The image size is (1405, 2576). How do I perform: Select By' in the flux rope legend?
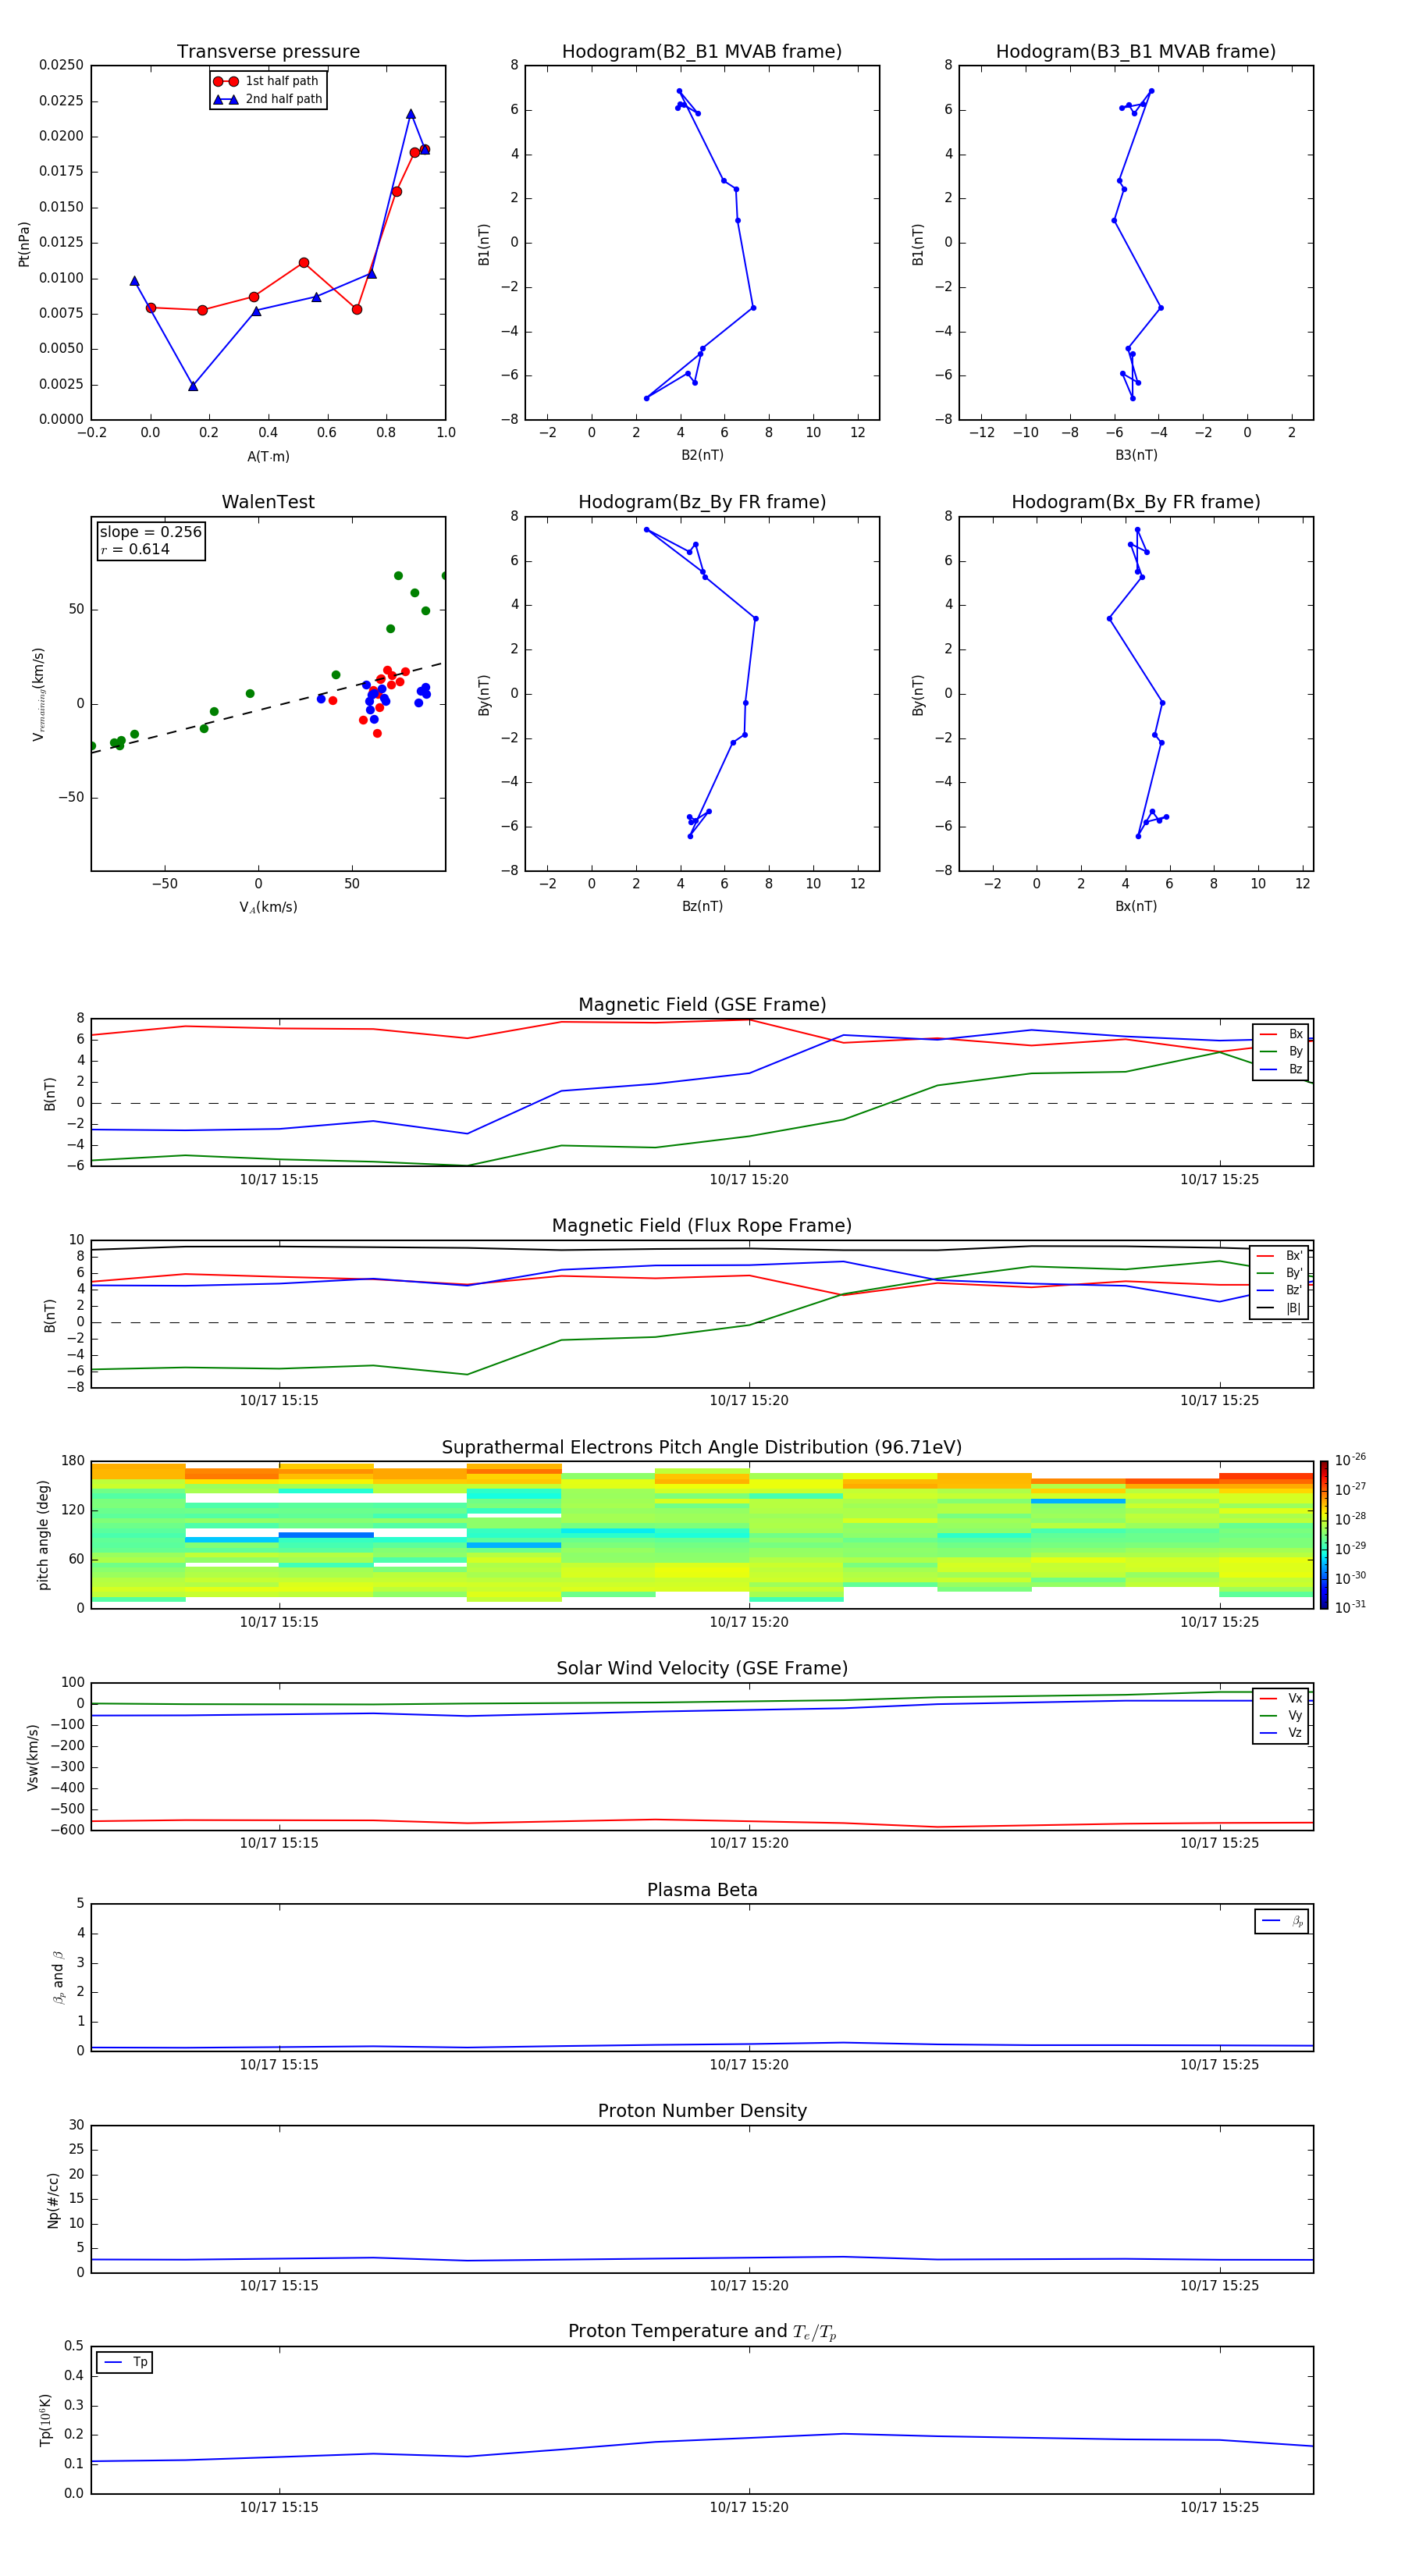[1280, 1273]
